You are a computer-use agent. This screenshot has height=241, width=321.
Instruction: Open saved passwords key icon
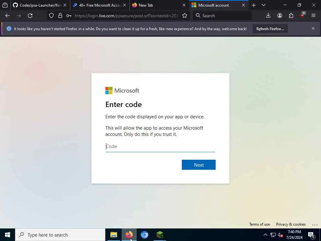[x=69, y=16]
